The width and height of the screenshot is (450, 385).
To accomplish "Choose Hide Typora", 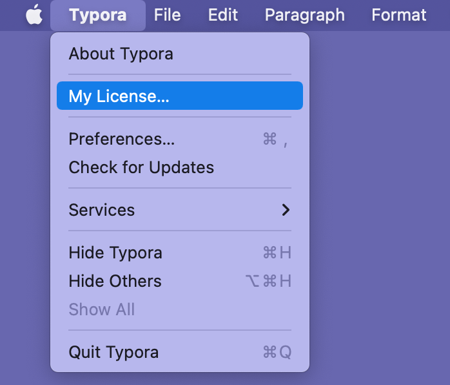I will [115, 253].
